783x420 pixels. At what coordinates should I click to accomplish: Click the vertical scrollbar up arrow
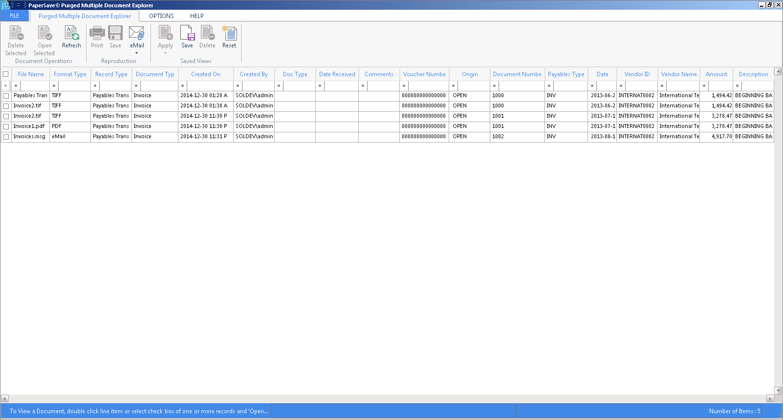(778, 71)
